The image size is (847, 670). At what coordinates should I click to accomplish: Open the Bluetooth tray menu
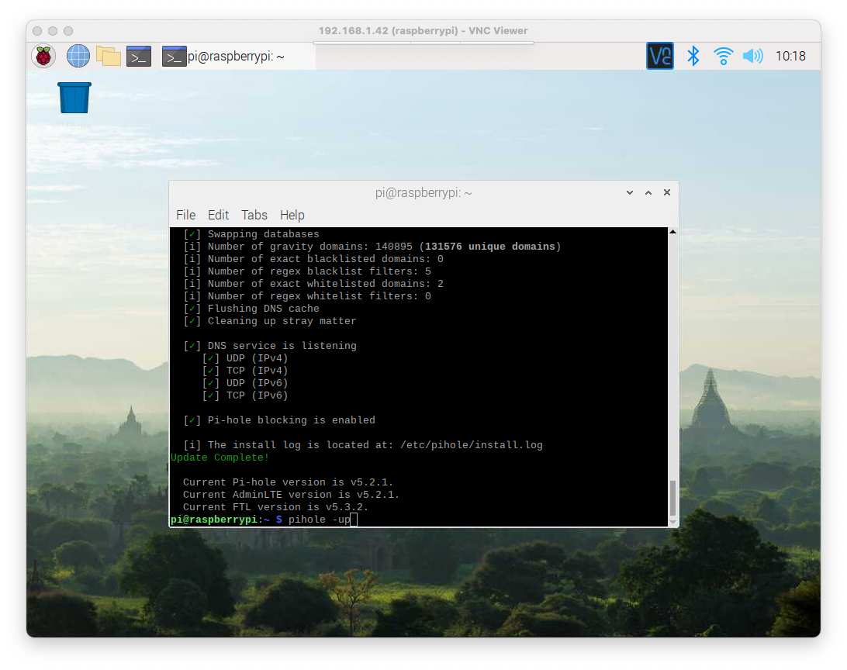(x=694, y=56)
